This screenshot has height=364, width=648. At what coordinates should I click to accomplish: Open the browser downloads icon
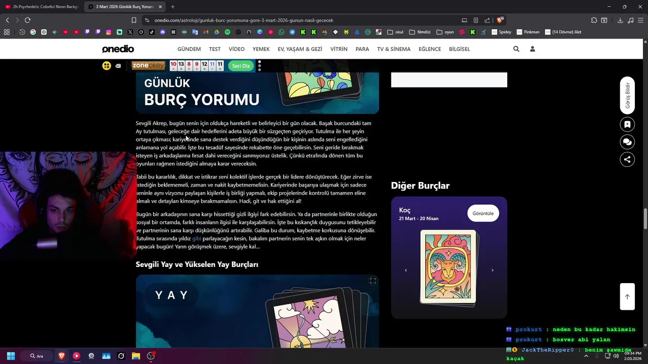pyautogui.click(x=620, y=20)
